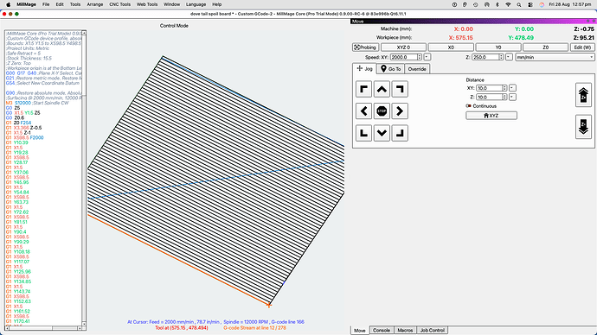Jog Y forward with the up arrow
The width and height of the screenshot is (597, 335).
tap(382, 89)
